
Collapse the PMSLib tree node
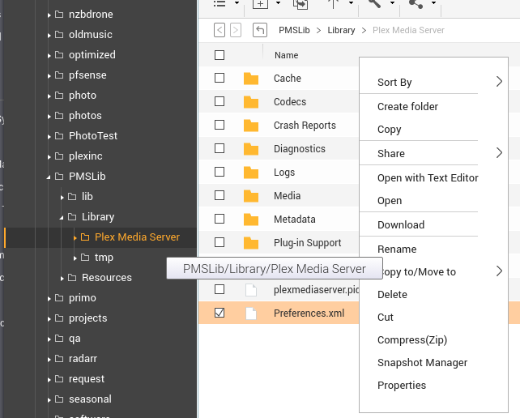click(49, 177)
